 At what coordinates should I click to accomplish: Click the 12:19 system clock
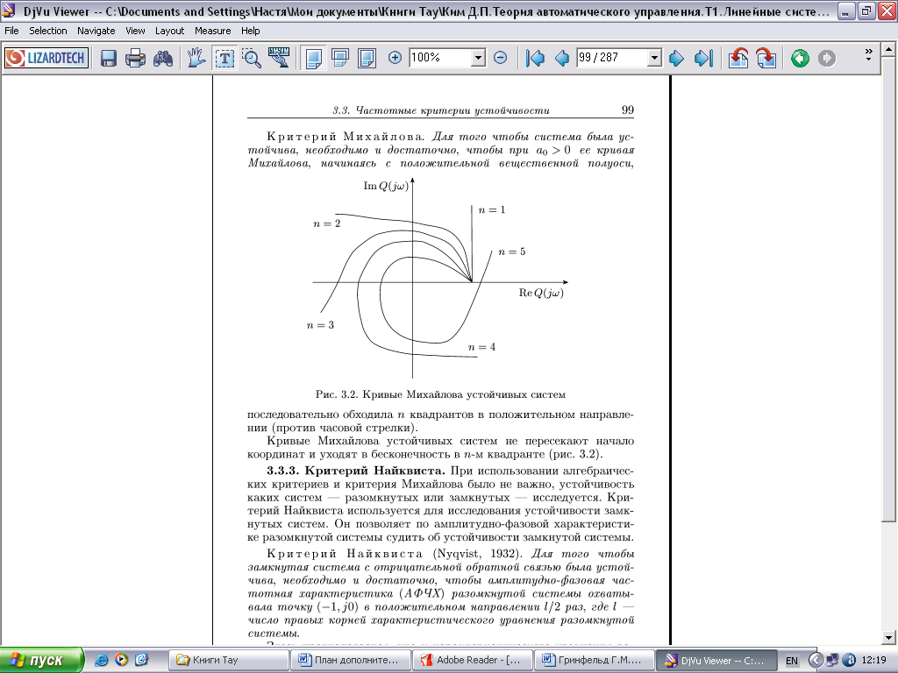click(874, 661)
